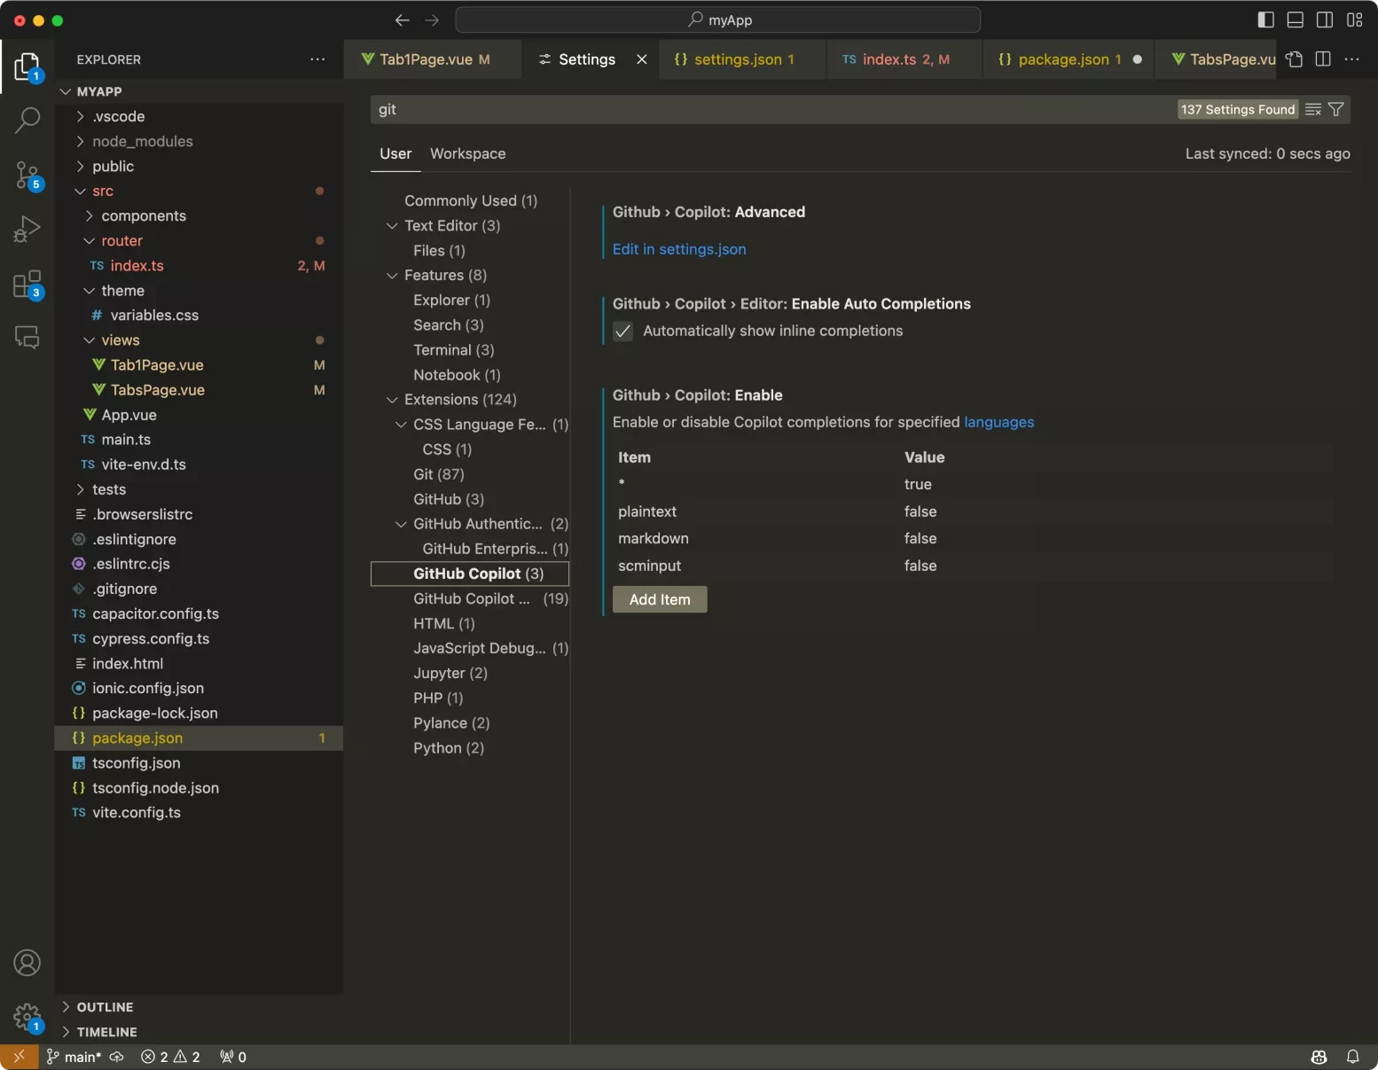
Task: Go forward with the navigation arrow
Action: [x=432, y=20]
